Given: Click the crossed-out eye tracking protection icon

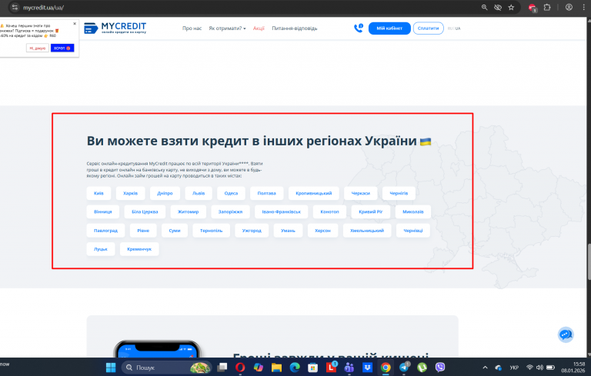Looking at the screenshot, I should pyautogui.click(x=498, y=7).
